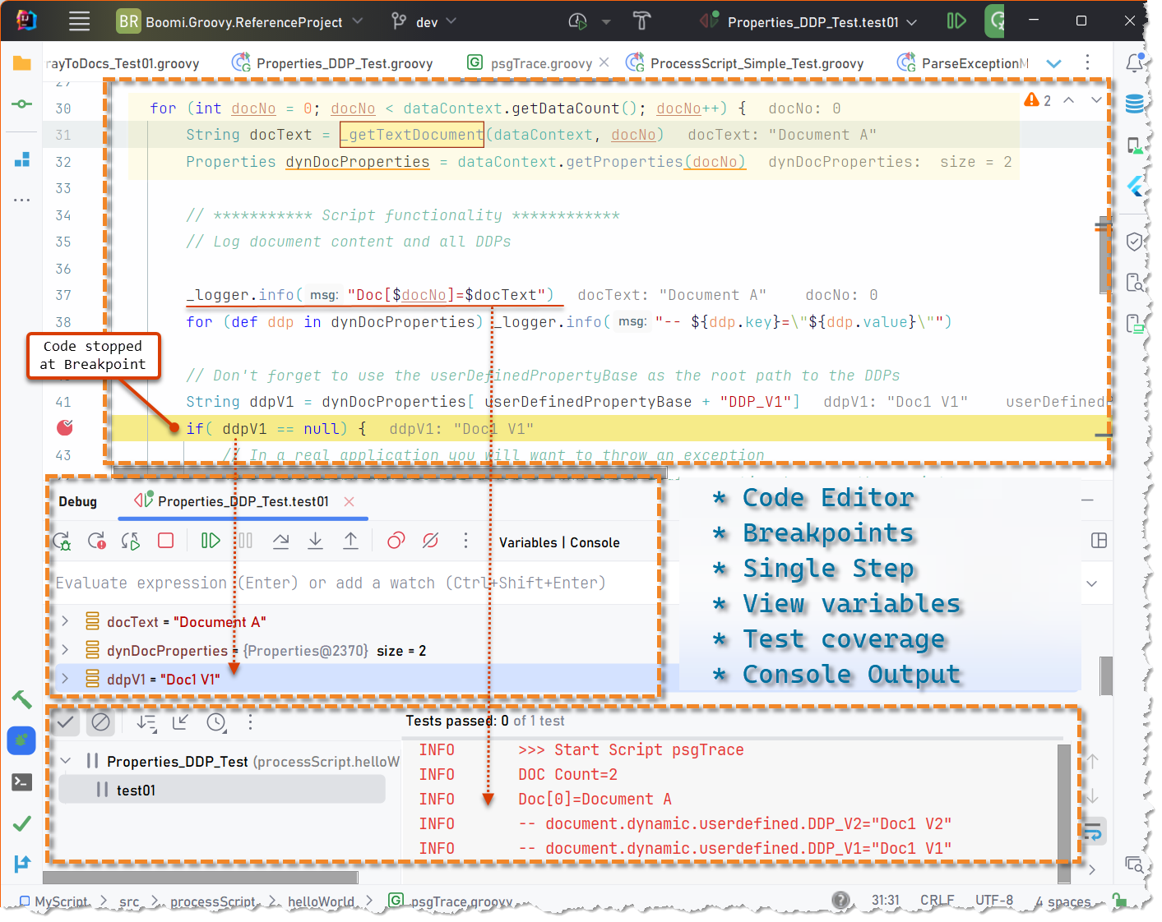Click the UTF-8 encoding status

point(994,901)
